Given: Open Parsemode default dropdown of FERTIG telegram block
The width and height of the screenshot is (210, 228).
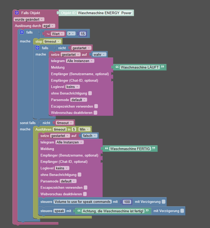Looking at the screenshot, I should click(68, 181).
